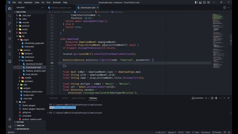238x134 pixels.
Task: Add a new terminal
Action: tap(206, 98)
